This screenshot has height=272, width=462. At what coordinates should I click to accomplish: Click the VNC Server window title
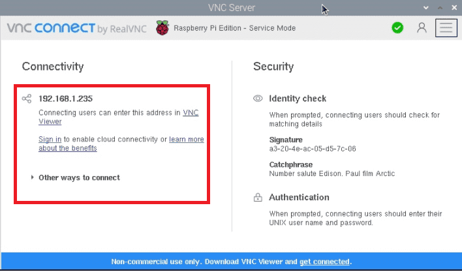232,8
